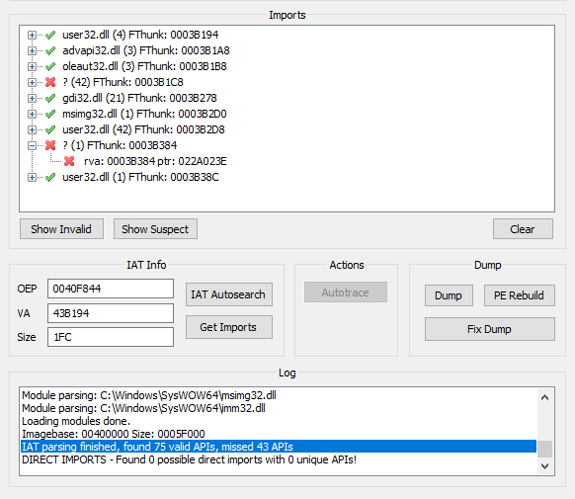Focus the Size input field
The image size is (575, 499).
(111, 337)
